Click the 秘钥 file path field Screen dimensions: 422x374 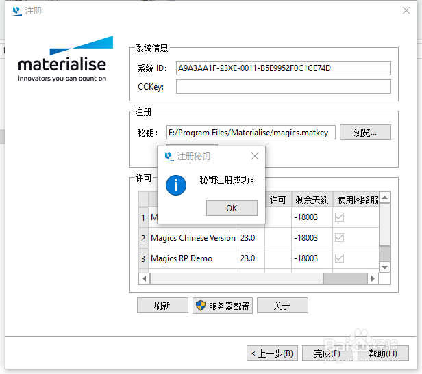(251, 132)
